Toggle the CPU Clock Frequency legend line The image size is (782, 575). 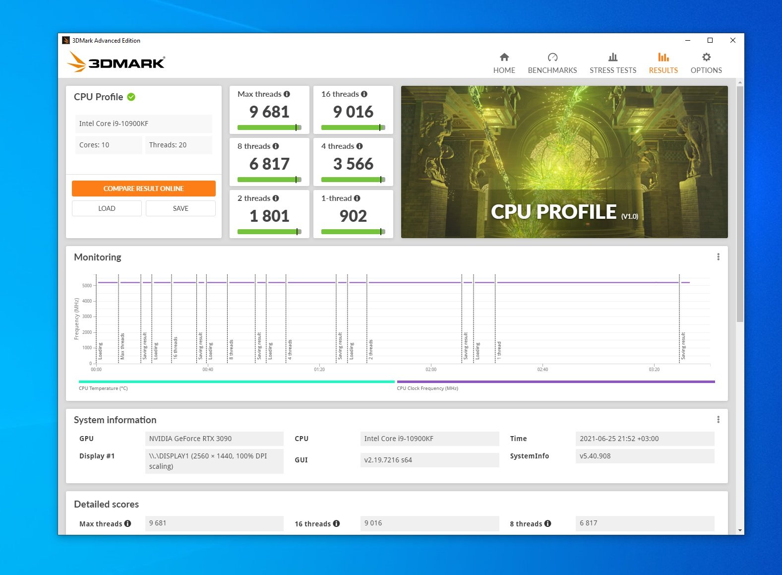click(556, 382)
